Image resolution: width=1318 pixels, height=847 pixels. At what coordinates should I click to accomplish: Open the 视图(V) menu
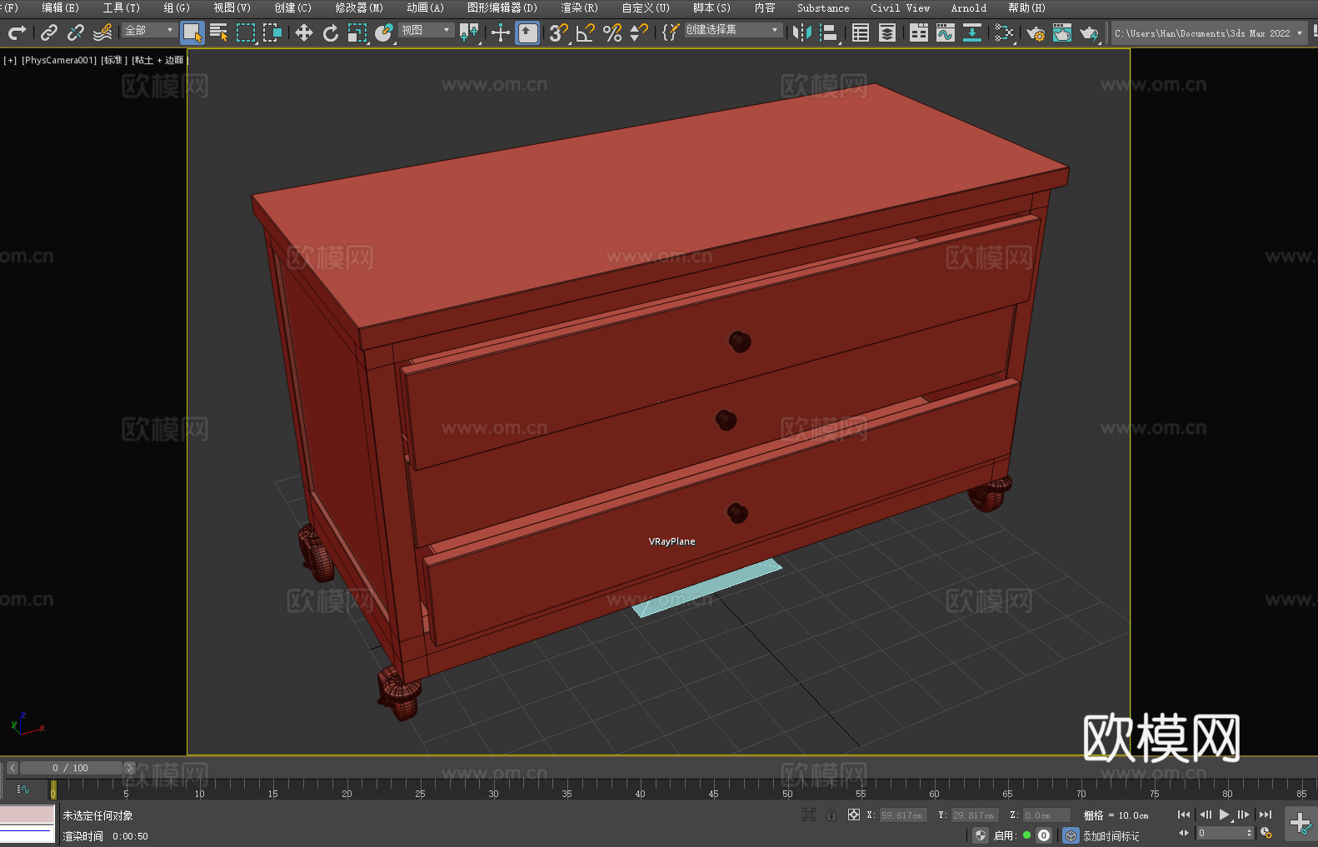click(232, 7)
